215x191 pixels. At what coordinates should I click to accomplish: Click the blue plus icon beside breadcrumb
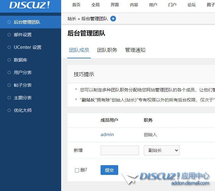pyautogui.click(x=113, y=19)
